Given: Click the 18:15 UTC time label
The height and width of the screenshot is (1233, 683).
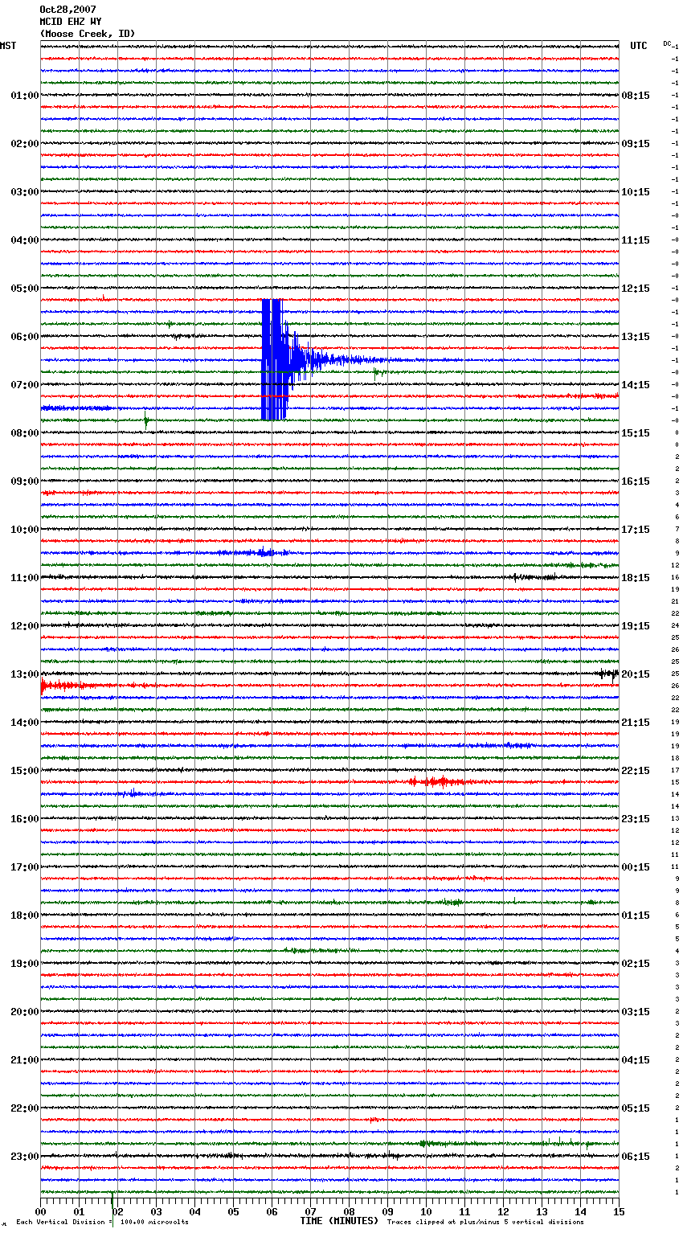Looking at the screenshot, I should [636, 578].
